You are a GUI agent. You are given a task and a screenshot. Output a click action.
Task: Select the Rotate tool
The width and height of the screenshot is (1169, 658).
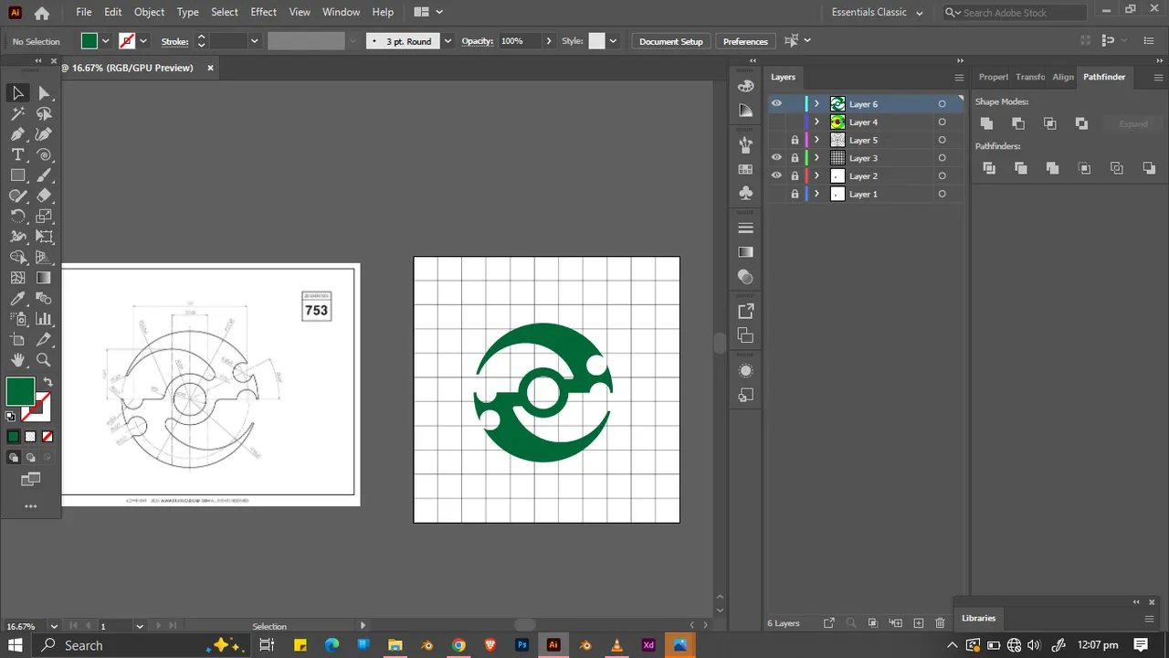17,217
